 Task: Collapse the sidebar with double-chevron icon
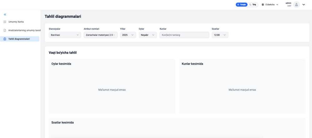click(x=5, y=15)
